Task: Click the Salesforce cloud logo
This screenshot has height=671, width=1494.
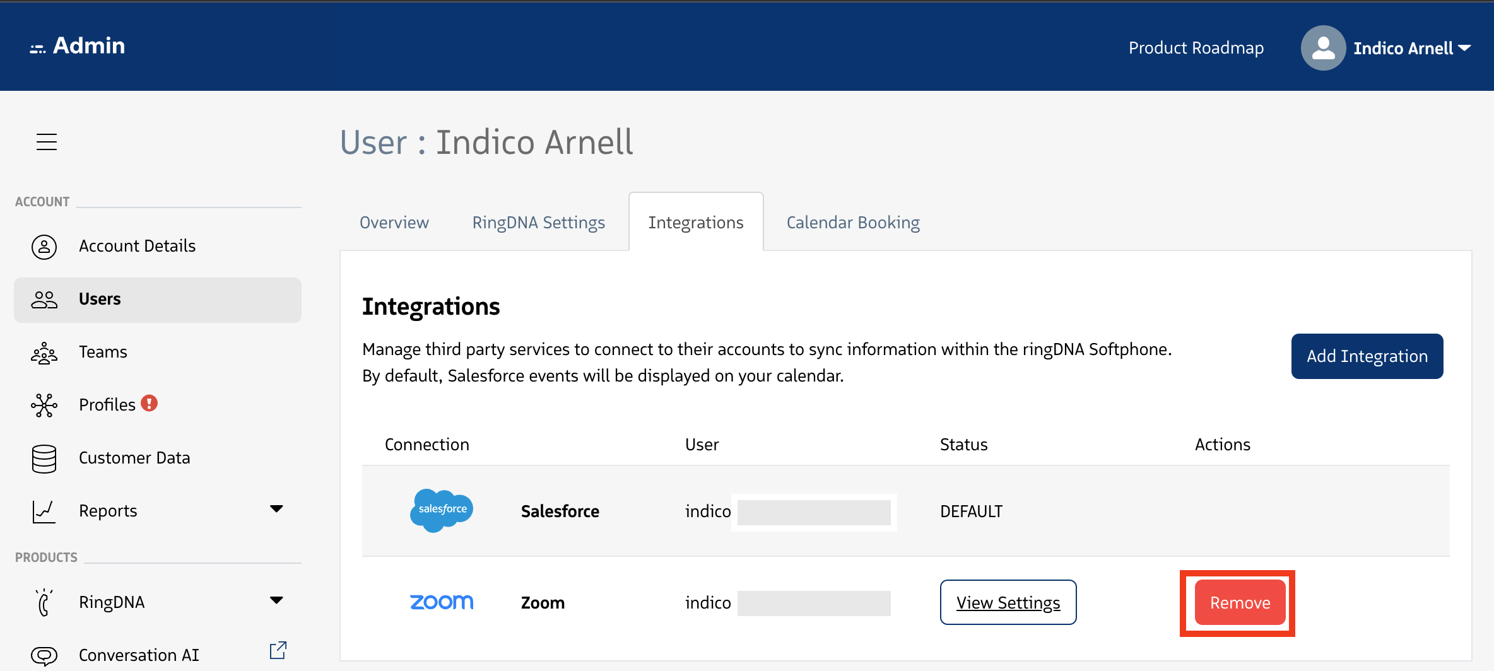Action: tap(442, 510)
